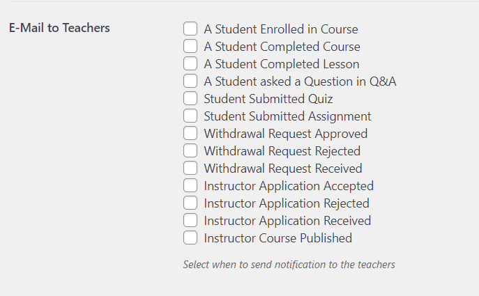This screenshot has width=479, height=296.
Task: Tick the 'Withdrawal Request Approved' checkbox
Action: coord(190,134)
